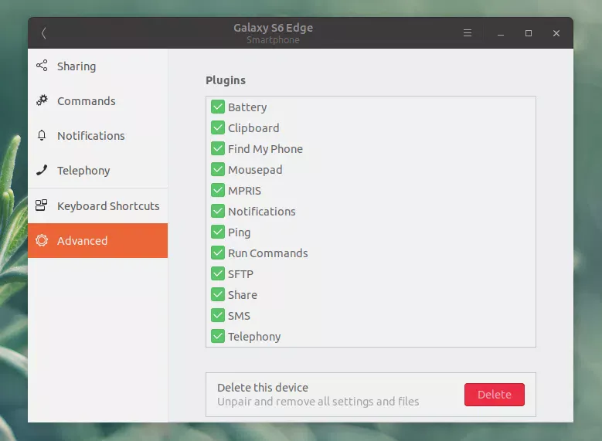
Task: Switch to the Commands page
Action: 97,100
